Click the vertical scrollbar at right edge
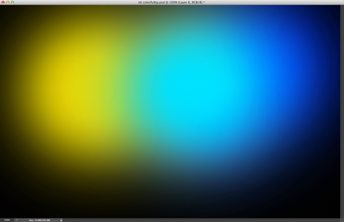 (342, 111)
